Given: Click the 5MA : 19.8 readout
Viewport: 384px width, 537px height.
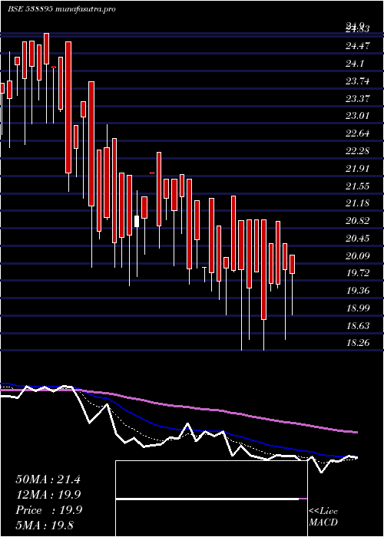Looking at the screenshot, I should pos(45,525).
